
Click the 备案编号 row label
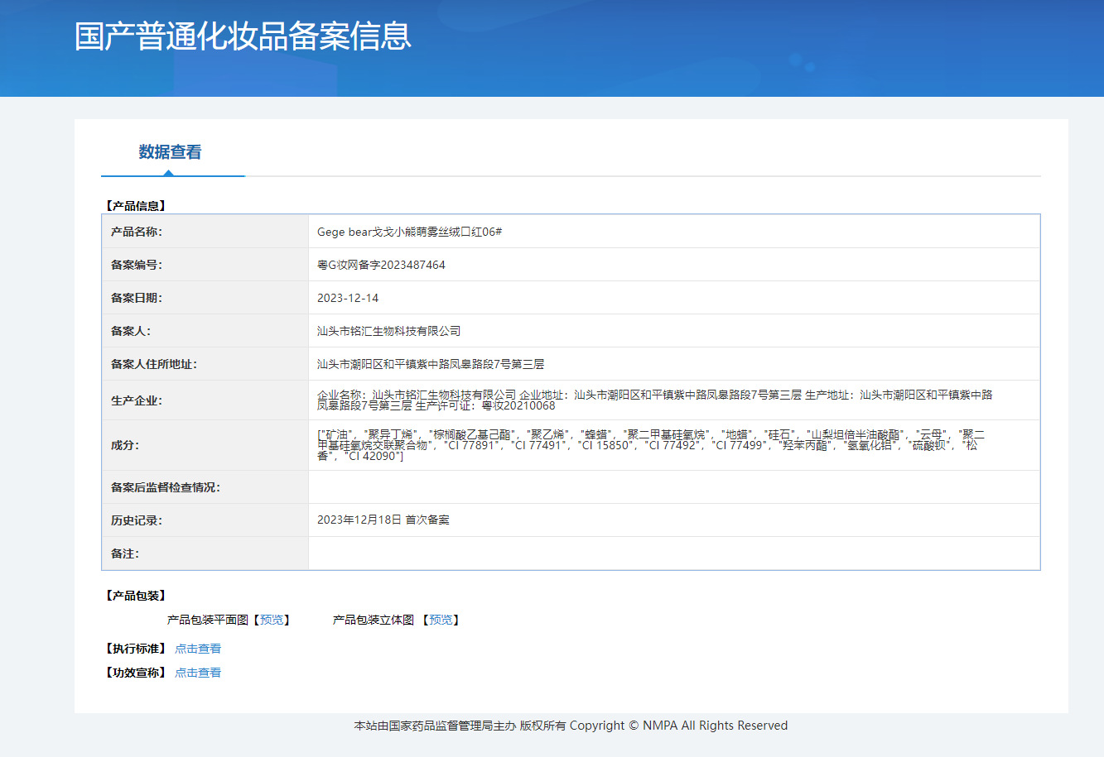(137, 265)
